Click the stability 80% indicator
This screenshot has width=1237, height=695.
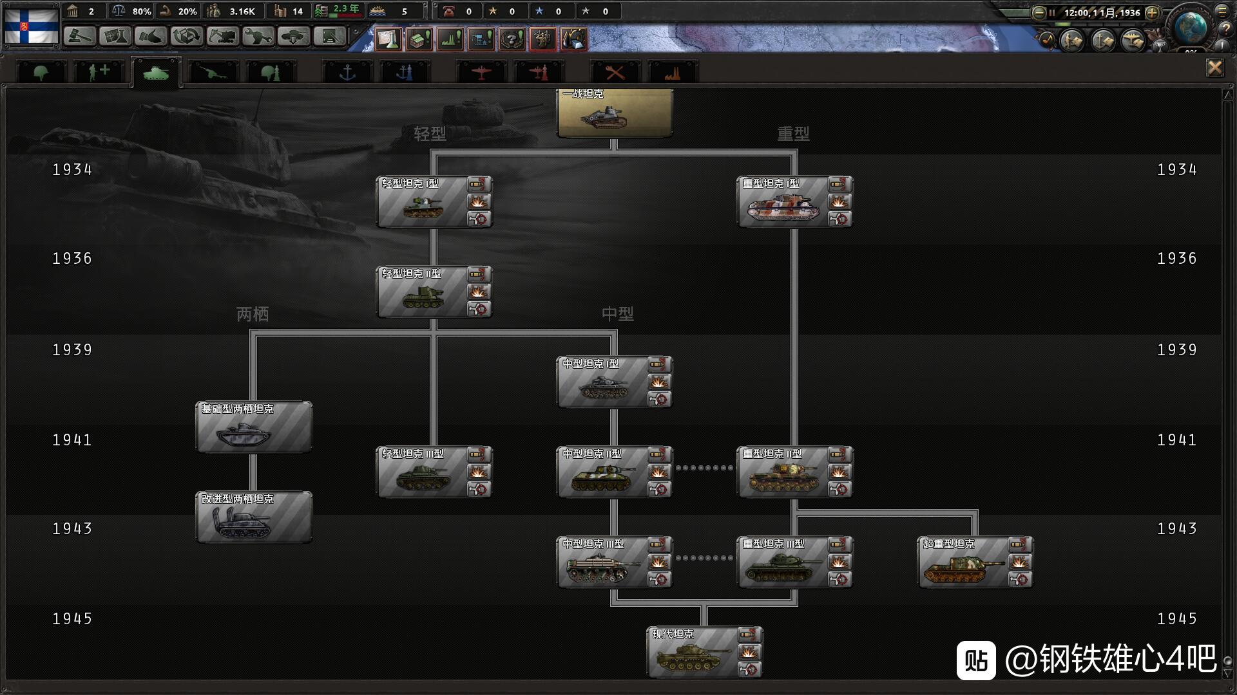click(131, 11)
